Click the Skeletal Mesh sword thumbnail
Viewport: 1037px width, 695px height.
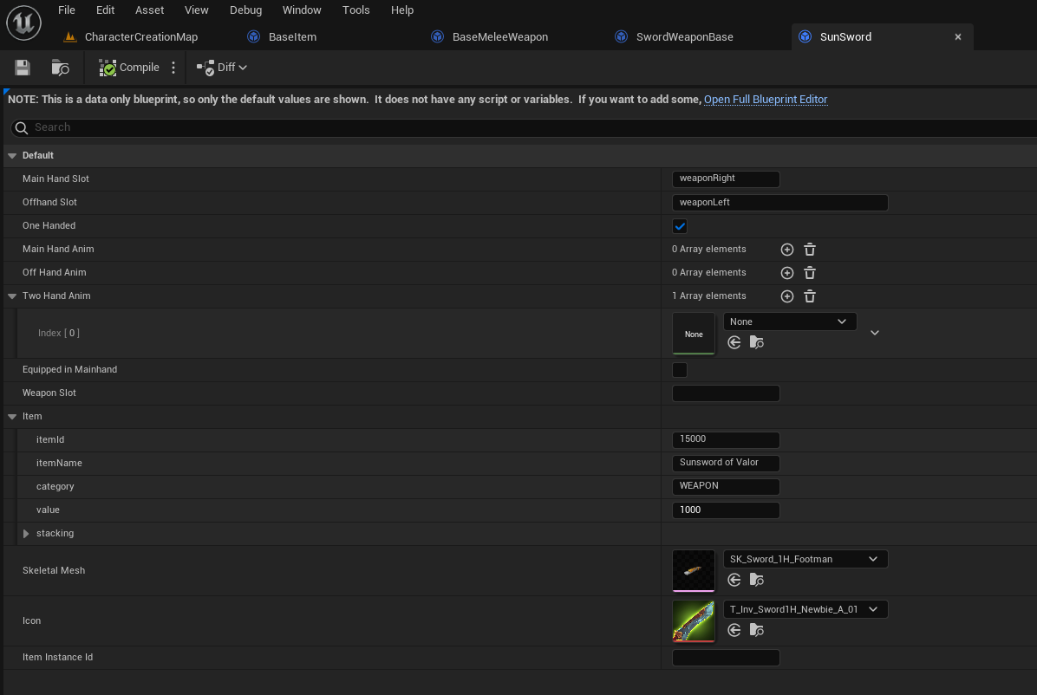coord(693,571)
